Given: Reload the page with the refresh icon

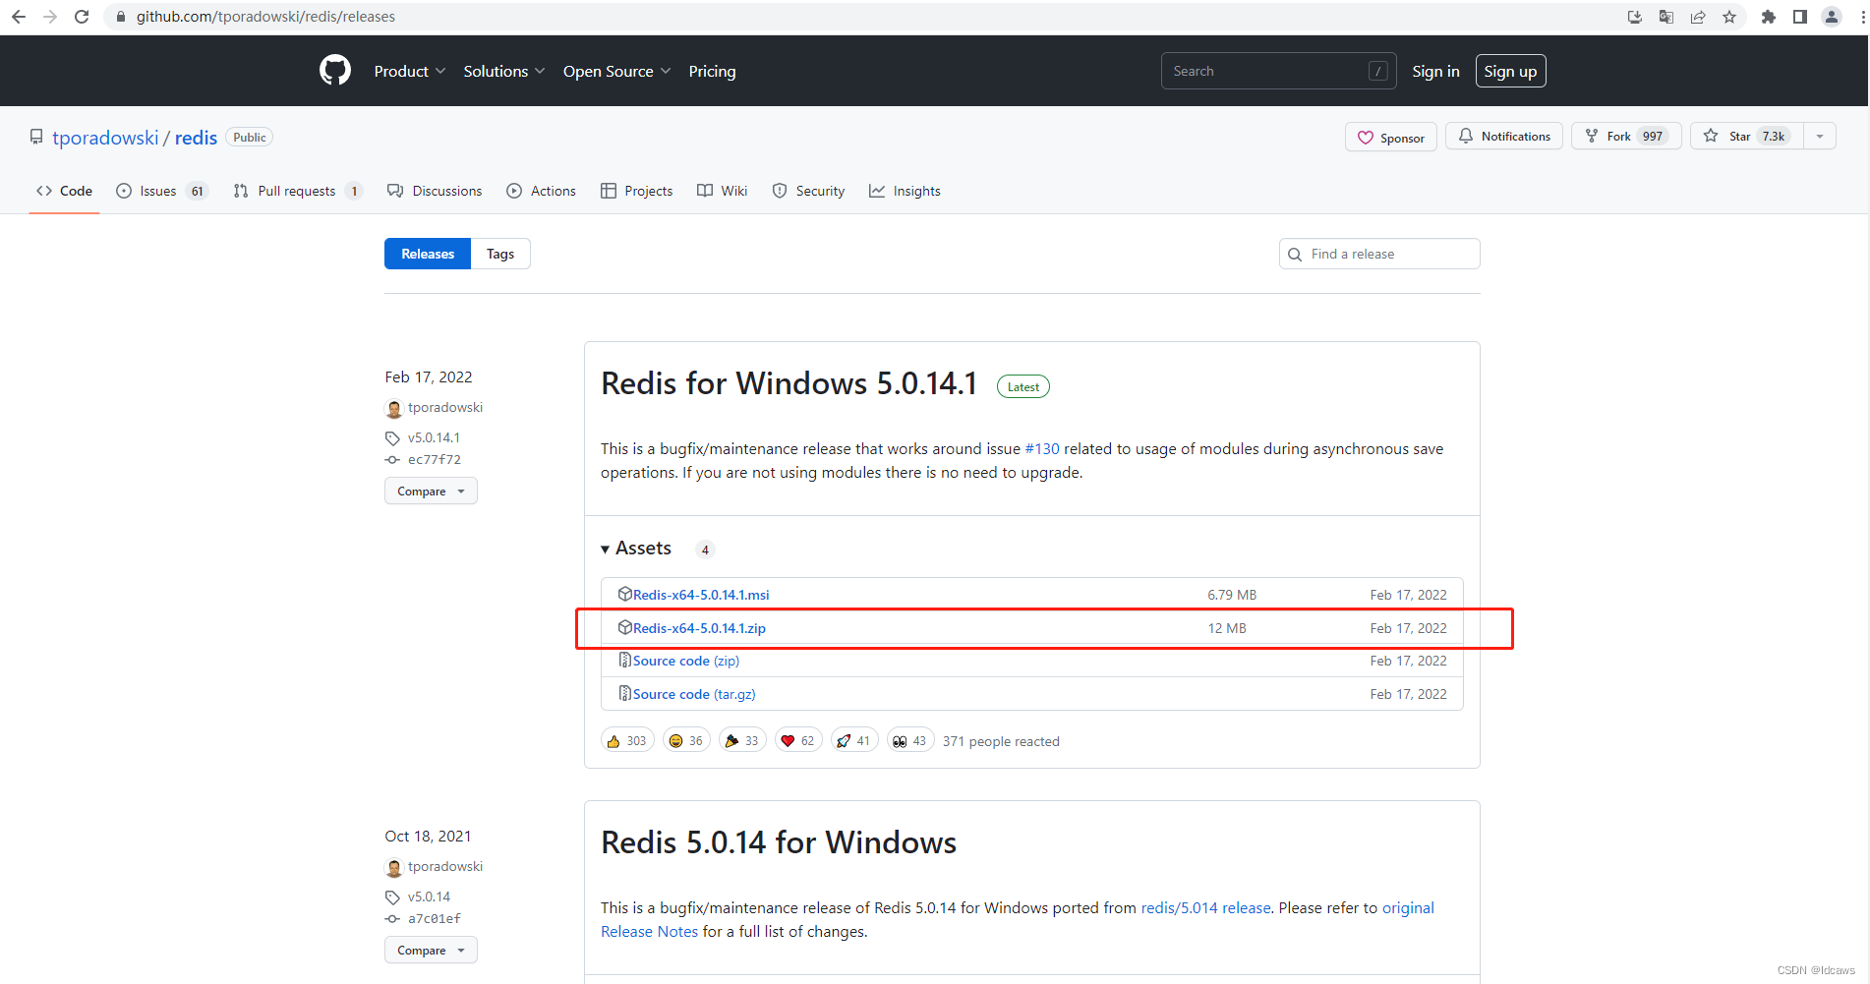Looking at the screenshot, I should tap(82, 17).
